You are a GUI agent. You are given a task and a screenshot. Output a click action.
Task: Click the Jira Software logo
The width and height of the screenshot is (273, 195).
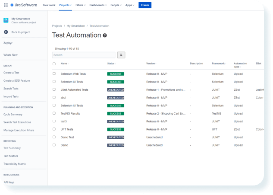tap(24, 5)
